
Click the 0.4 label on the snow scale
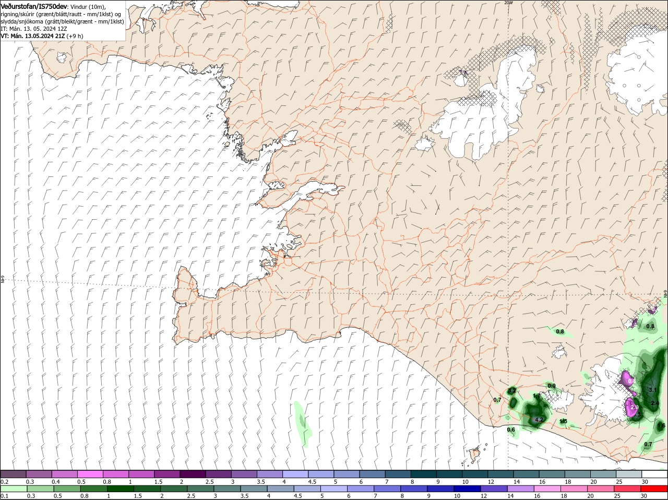coord(56,481)
